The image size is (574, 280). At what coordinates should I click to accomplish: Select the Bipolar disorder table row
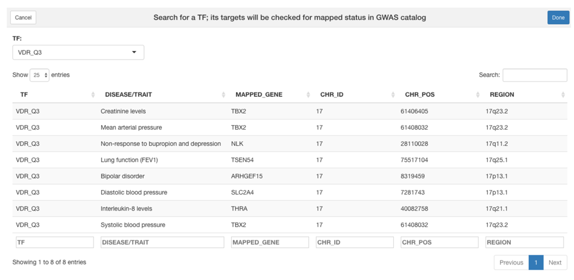(289, 176)
